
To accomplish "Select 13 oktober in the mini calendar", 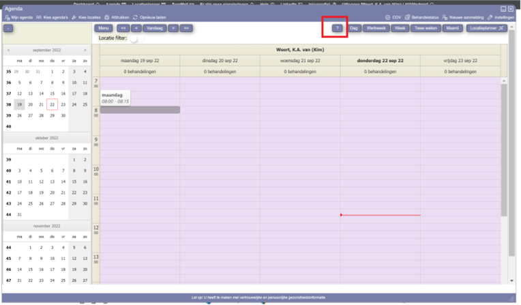I will [x=52, y=182].
